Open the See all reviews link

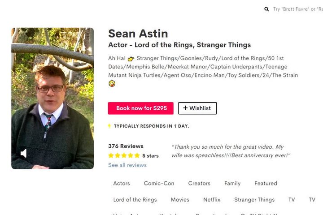pos(127,165)
